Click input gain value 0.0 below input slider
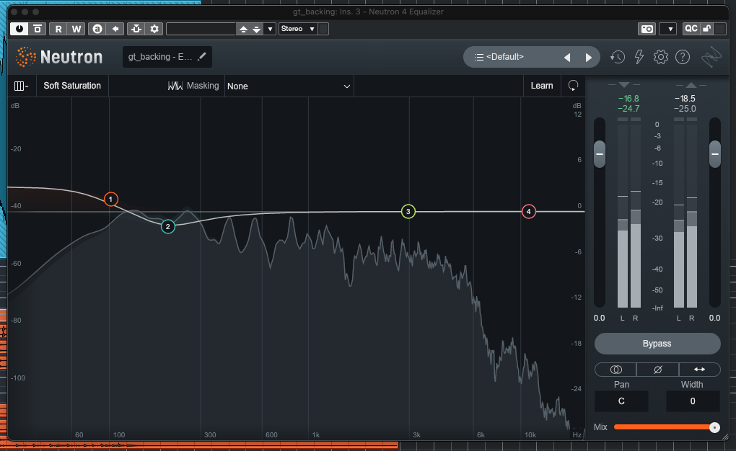The height and width of the screenshot is (451, 736). click(600, 318)
